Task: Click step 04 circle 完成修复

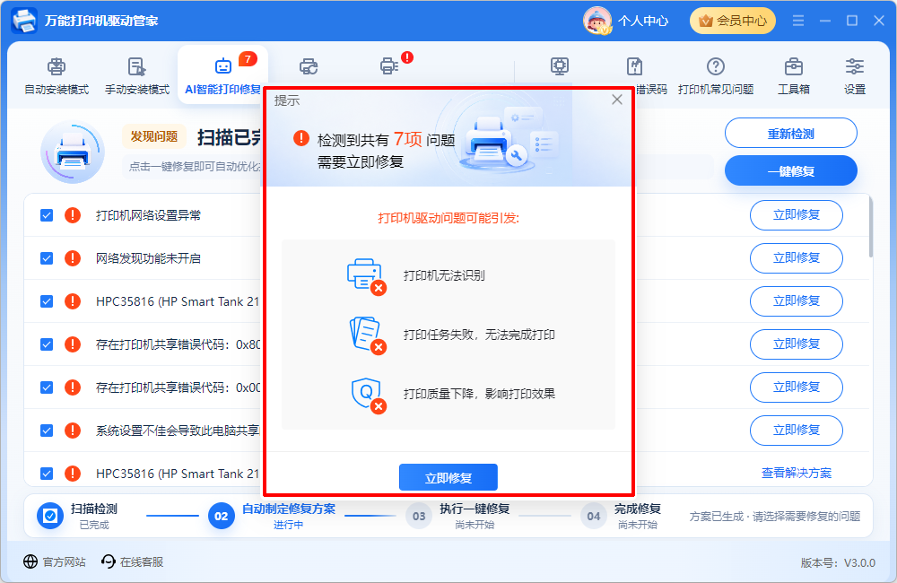Action: click(594, 516)
